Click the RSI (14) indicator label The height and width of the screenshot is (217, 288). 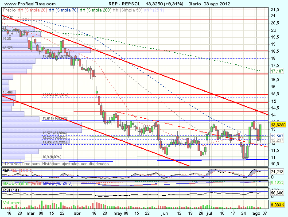point(11,190)
